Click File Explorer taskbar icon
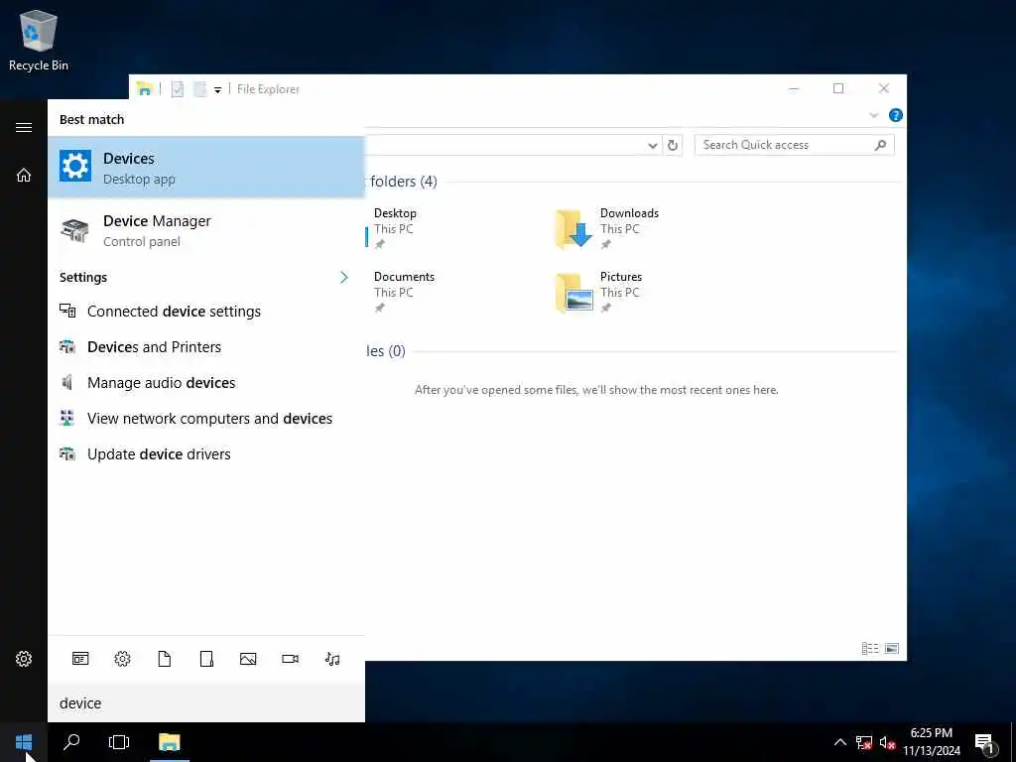 tap(169, 742)
